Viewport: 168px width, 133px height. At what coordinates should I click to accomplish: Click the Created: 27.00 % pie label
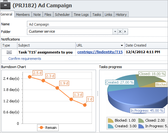coord(120,82)
